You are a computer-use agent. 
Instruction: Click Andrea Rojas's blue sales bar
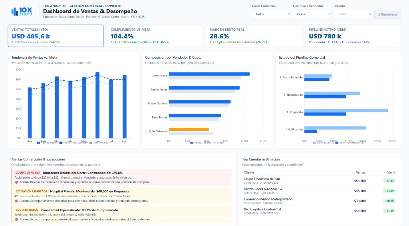pos(204,88)
